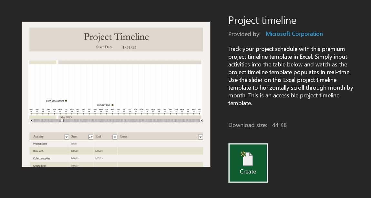Screen dimensions: 371x198
Task: Click the new-document icon above Create
Action: [247, 159]
